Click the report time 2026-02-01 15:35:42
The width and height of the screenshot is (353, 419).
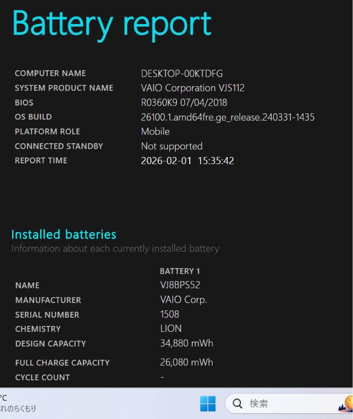(x=187, y=161)
